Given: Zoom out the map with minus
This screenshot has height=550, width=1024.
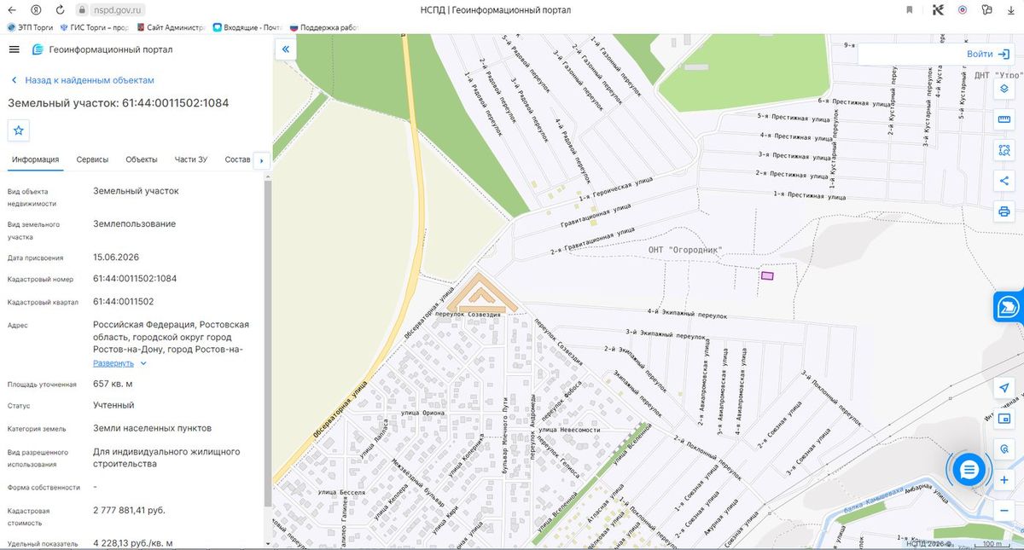Looking at the screenshot, I should click(1004, 510).
